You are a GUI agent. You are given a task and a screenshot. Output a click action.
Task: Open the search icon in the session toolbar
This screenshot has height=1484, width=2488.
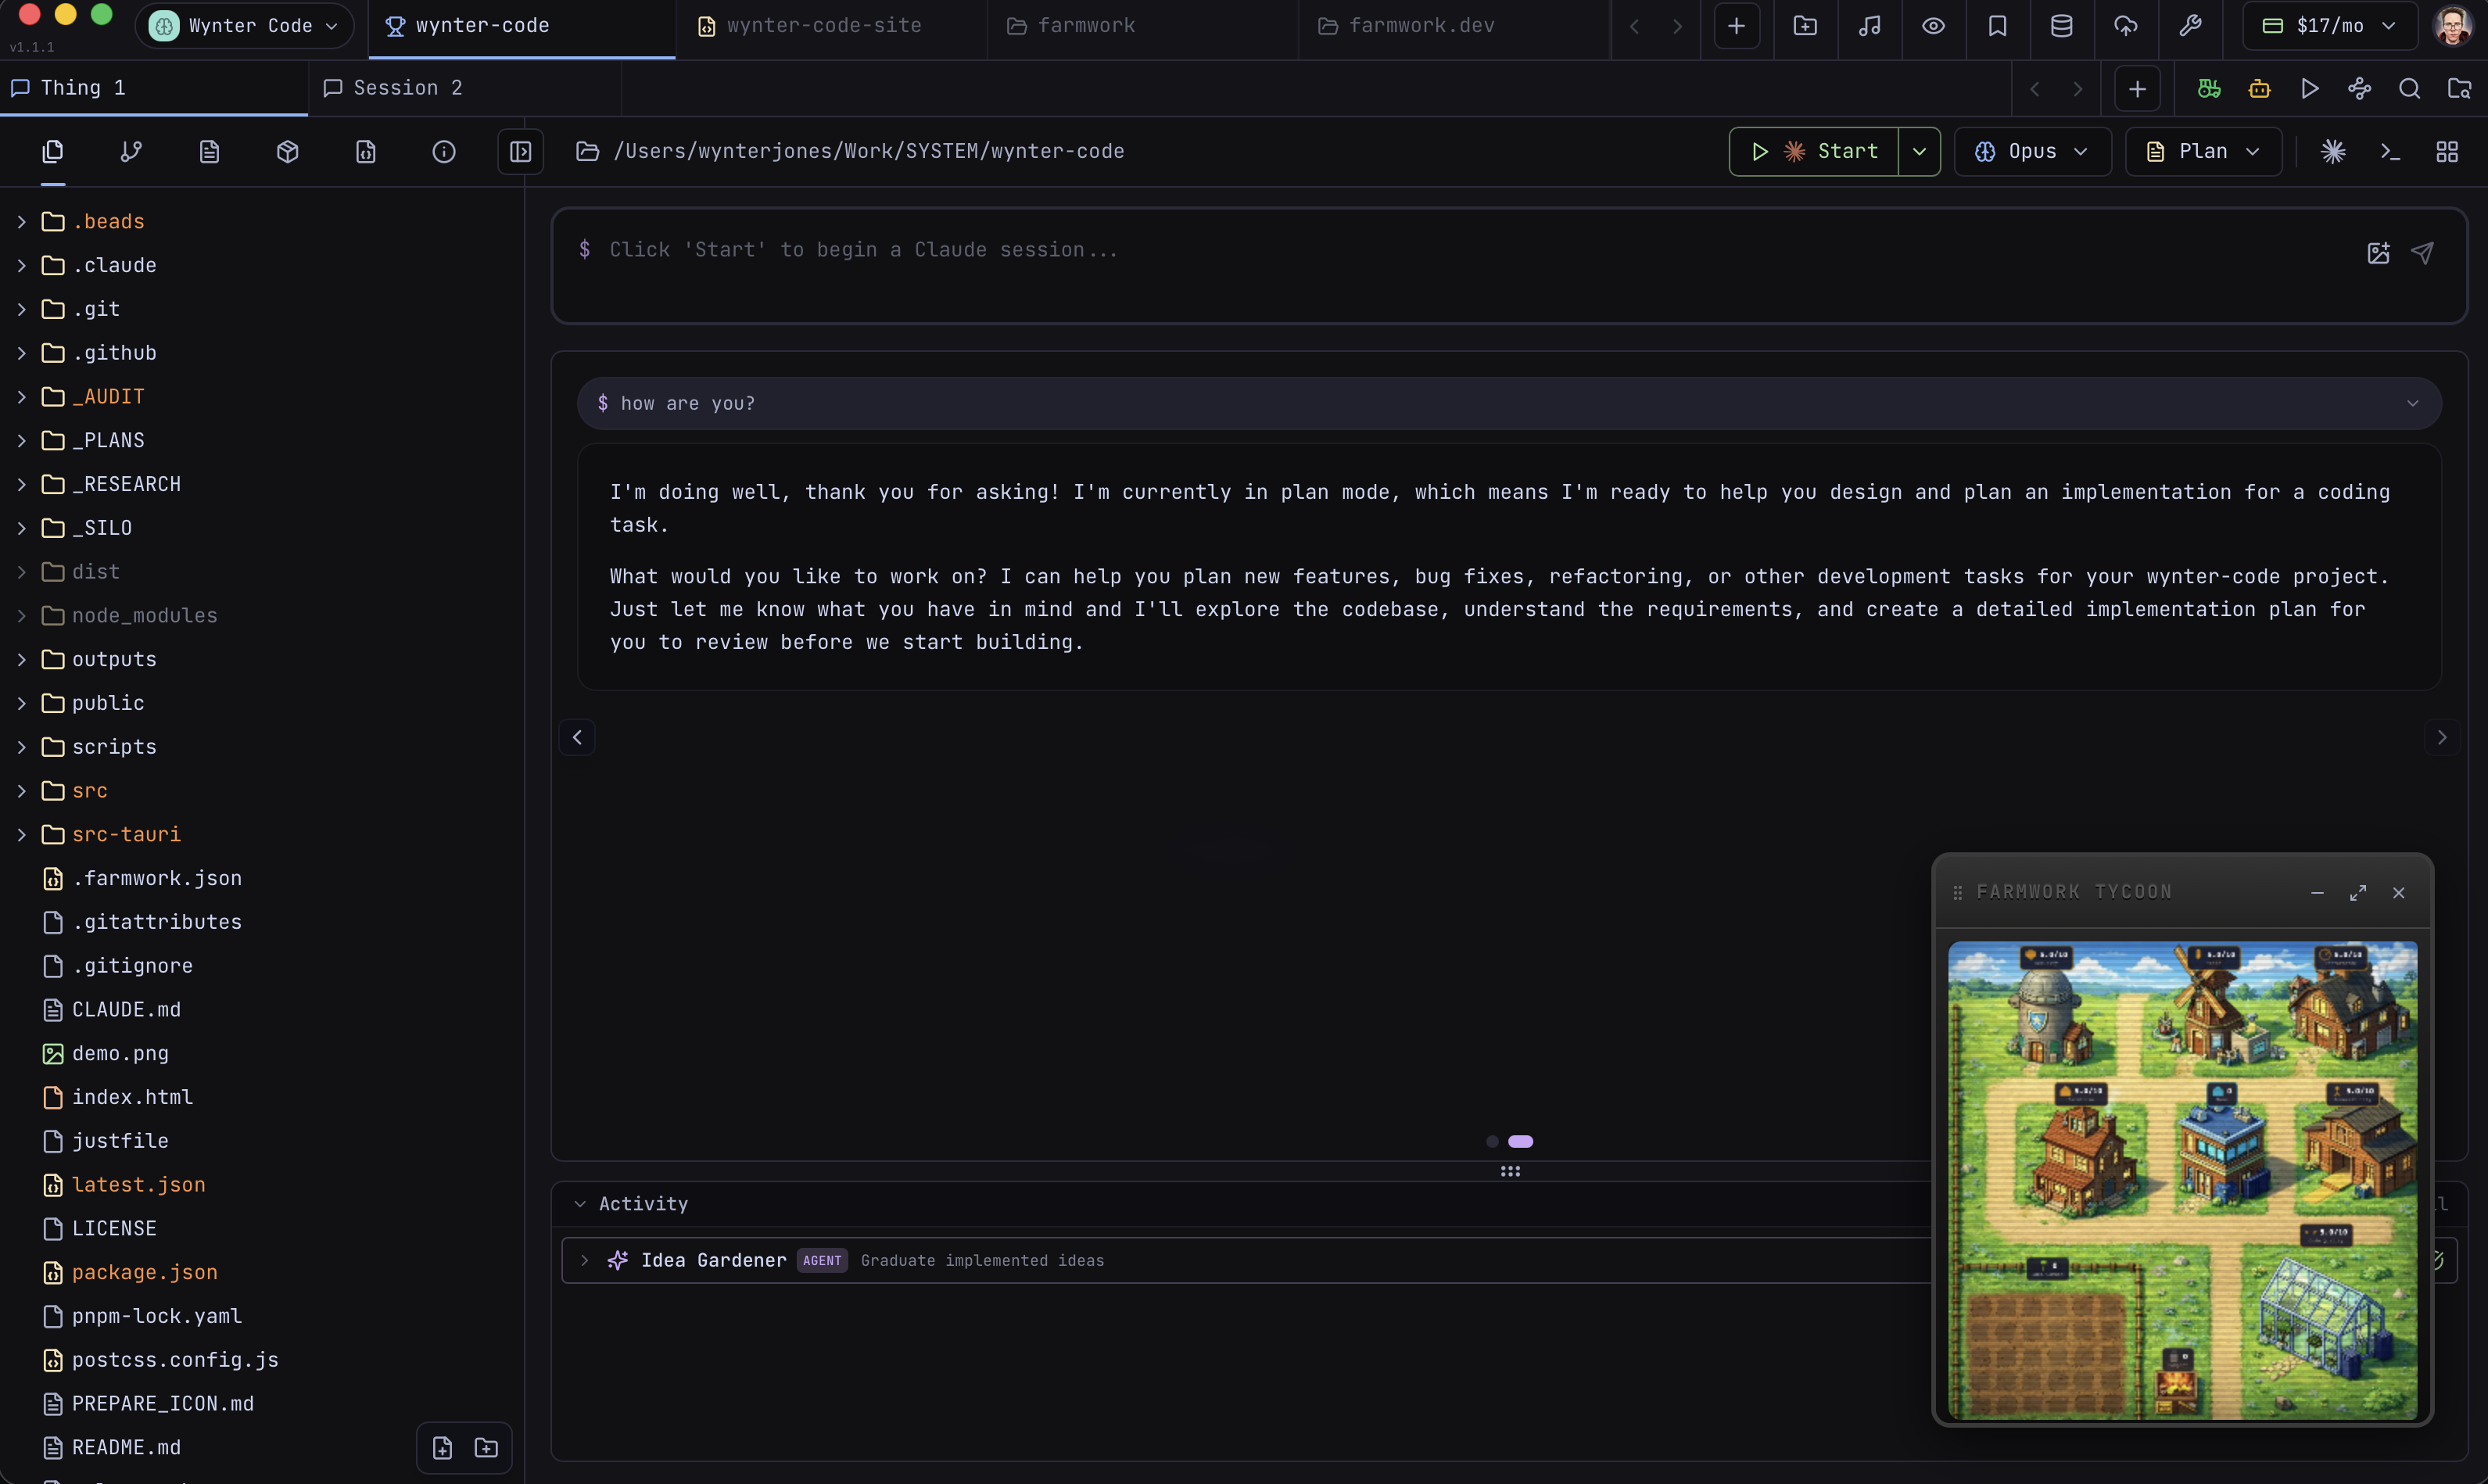[2409, 88]
